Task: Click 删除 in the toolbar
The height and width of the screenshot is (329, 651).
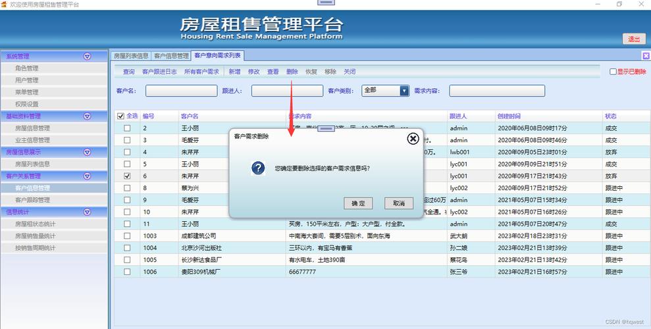Action: tap(292, 72)
